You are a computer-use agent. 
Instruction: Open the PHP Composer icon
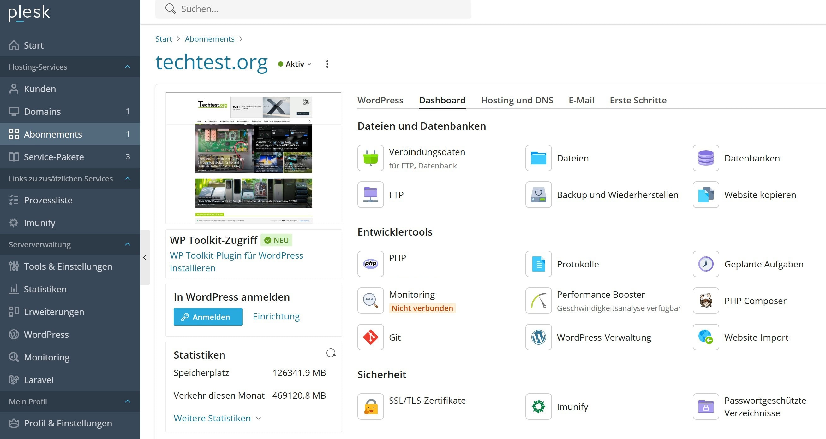706,300
